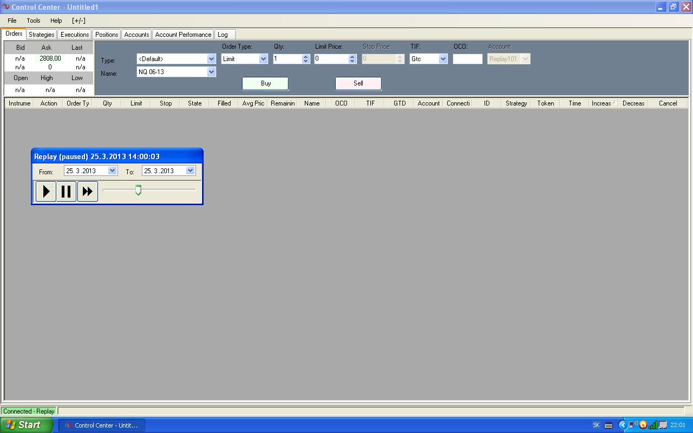
Task: Click the monitor display tray icon
Action: (x=662, y=425)
